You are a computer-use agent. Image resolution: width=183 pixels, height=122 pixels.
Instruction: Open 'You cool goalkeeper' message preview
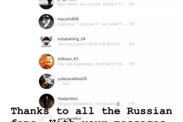coord(91,64)
